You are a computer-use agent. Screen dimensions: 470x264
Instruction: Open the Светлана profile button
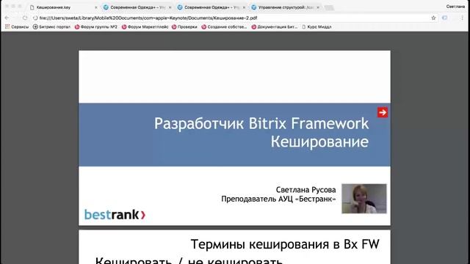click(455, 7)
